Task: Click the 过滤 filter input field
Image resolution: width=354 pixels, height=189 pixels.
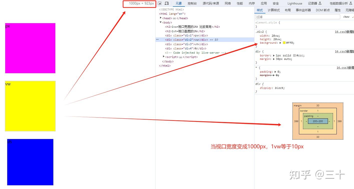Action: click(x=297, y=16)
